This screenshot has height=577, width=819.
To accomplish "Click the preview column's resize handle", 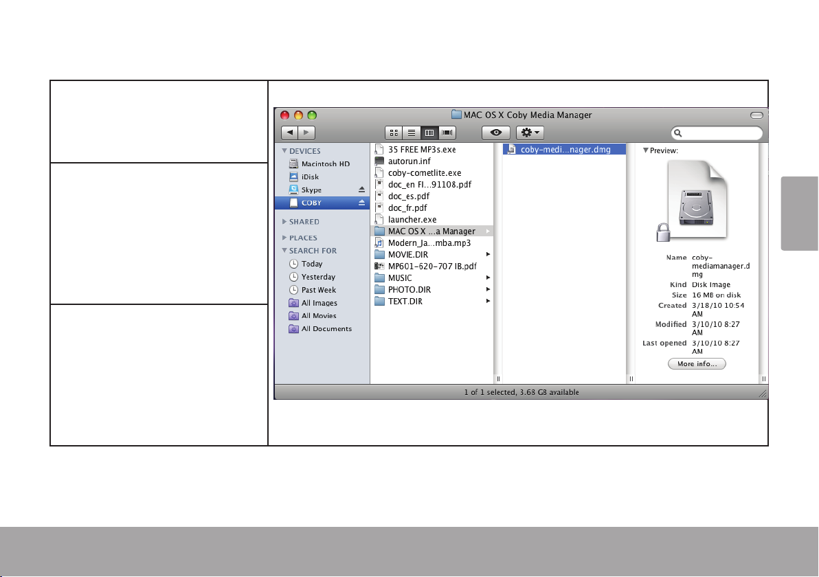I will tap(763, 379).
